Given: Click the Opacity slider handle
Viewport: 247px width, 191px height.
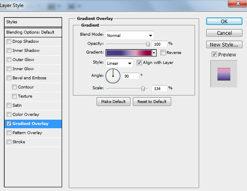Looking at the screenshot, I should click(148, 44).
